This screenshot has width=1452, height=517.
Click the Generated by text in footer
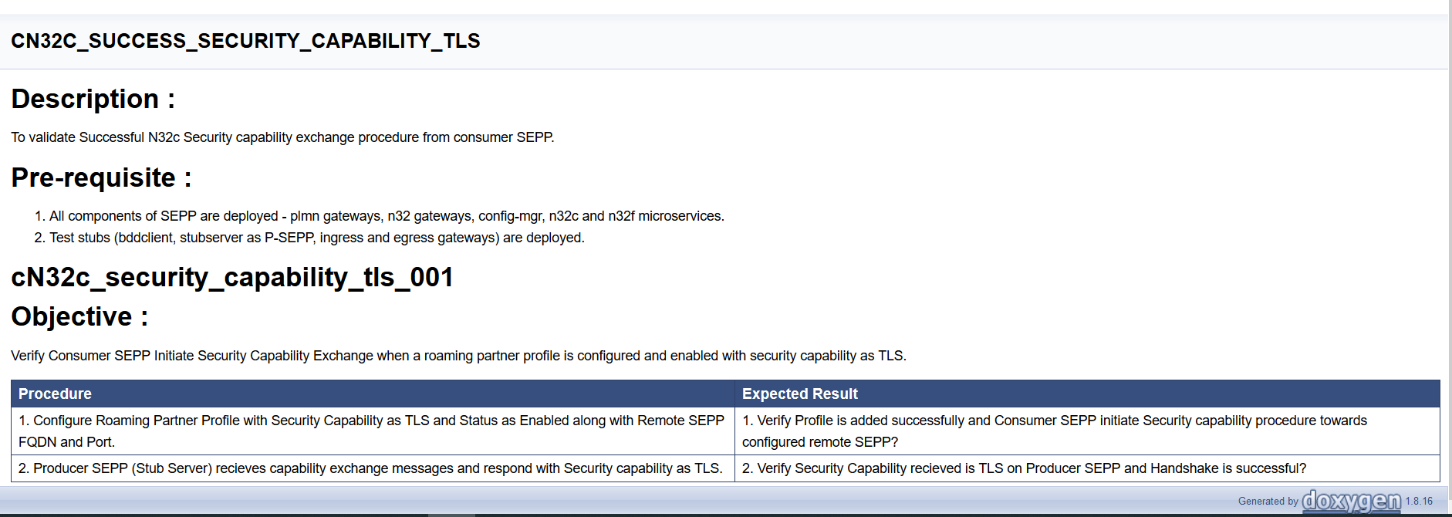click(x=1268, y=502)
